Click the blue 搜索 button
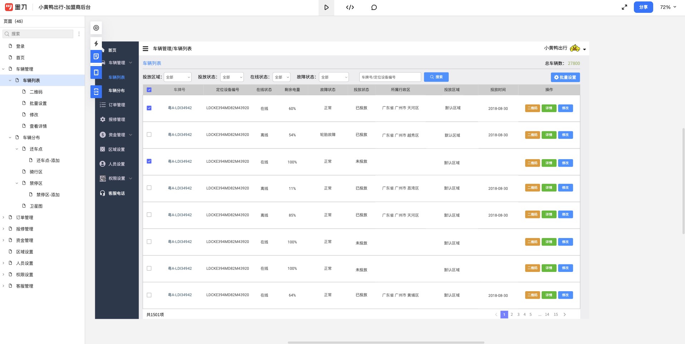 pyautogui.click(x=436, y=77)
